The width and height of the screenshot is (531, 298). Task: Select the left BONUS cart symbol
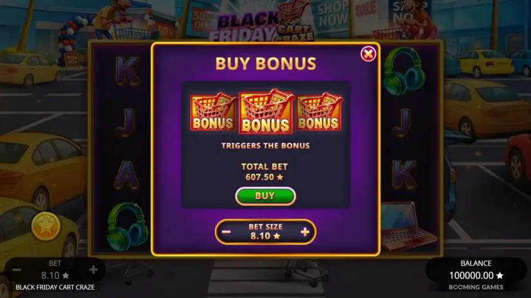tap(213, 112)
